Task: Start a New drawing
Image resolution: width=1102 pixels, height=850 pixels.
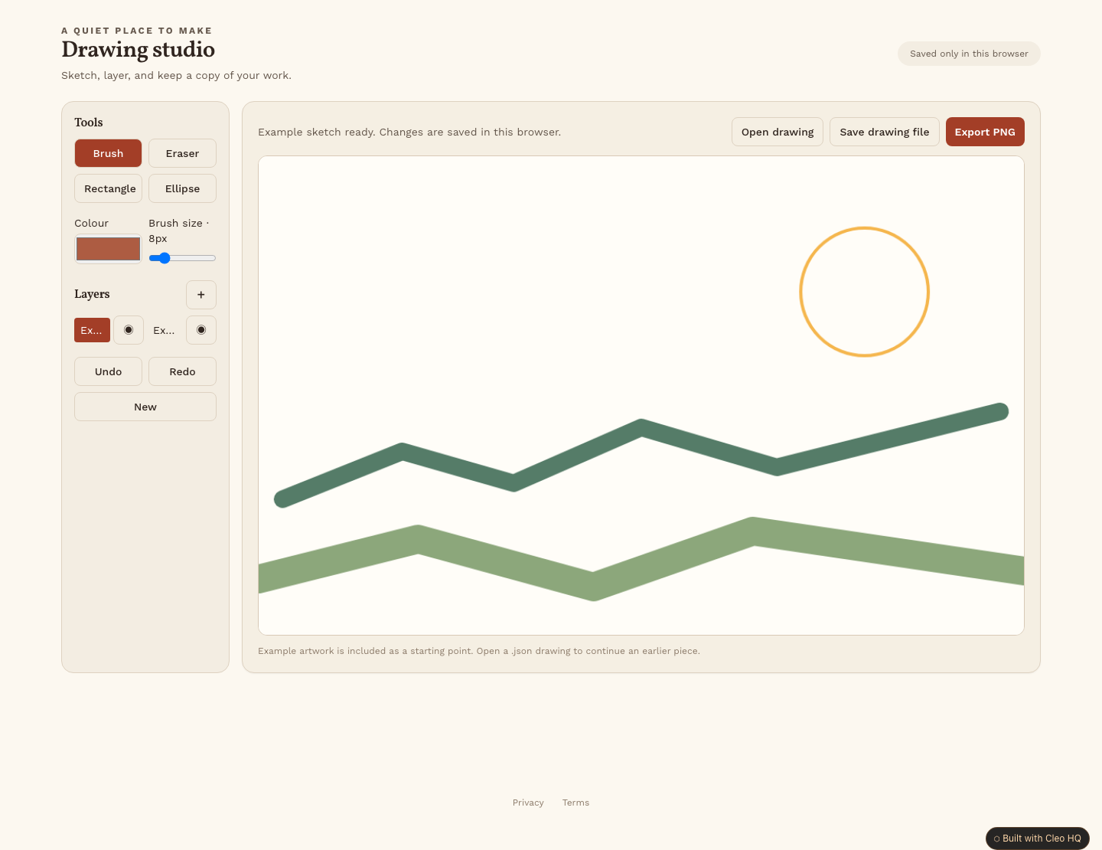Action: pyautogui.click(x=145, y=407)
